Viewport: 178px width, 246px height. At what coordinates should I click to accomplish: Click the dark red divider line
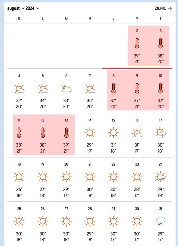pos(135,68)
